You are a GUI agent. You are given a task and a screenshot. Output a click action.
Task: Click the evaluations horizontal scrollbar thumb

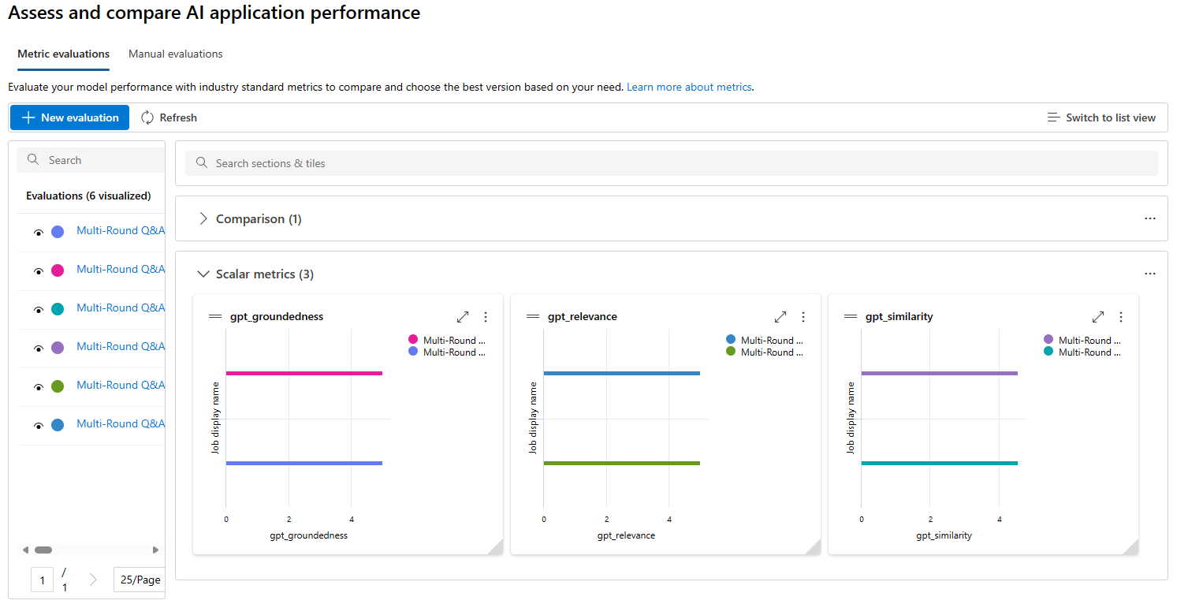click(43, 550)
